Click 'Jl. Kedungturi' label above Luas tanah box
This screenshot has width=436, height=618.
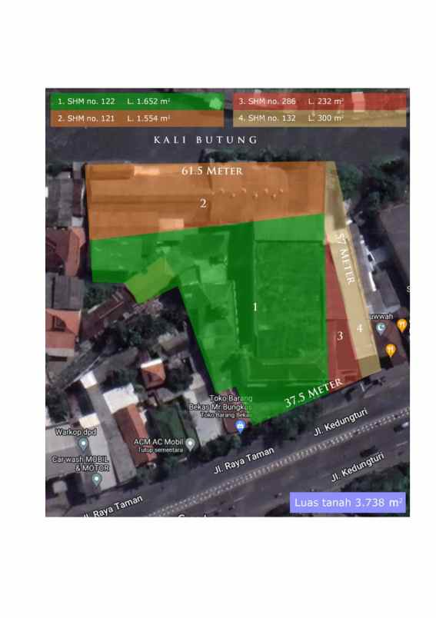point(358,467)
